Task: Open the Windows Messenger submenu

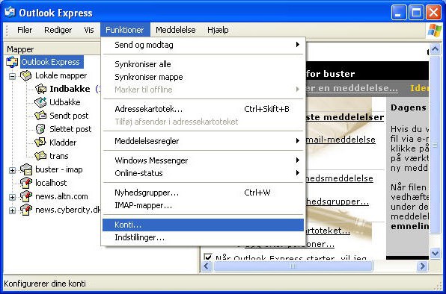Action: click(x=203, y=160)
